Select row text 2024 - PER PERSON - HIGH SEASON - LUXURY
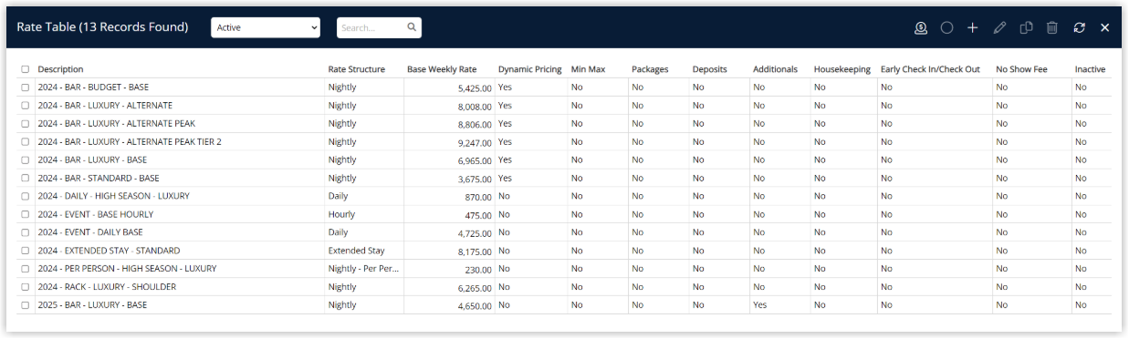 [127, 269]
